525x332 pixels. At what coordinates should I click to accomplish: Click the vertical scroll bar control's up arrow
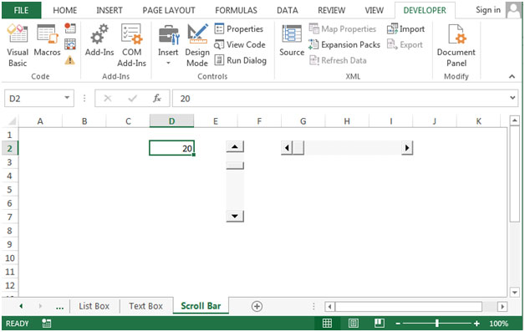pos(235,146)
